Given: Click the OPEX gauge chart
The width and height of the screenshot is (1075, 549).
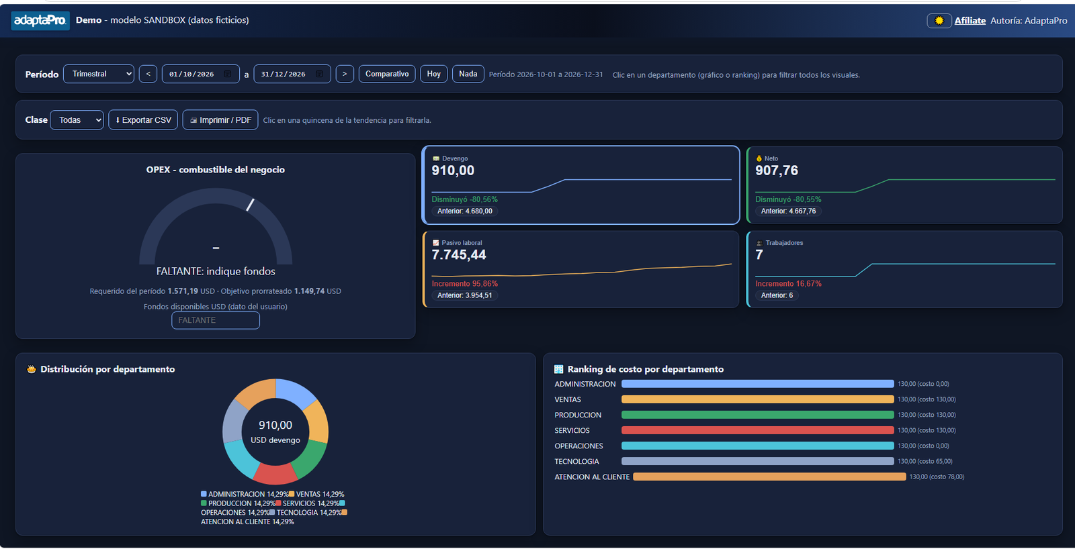Looking at the screenshot, I should (216, 226).
